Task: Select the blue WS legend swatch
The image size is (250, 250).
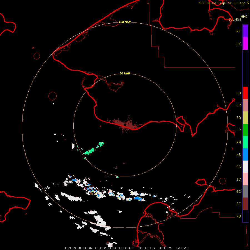Action: tap(245, 154)
